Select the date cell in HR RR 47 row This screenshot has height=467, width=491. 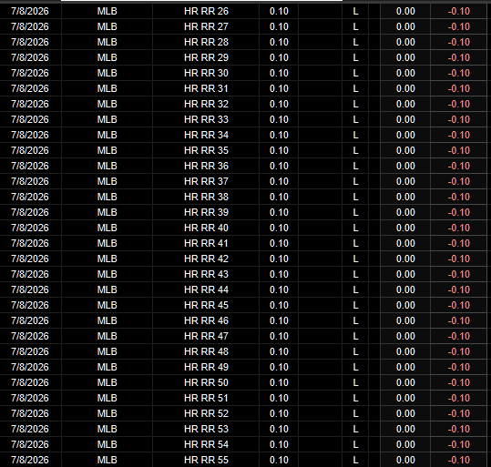[x=30, y=336]
